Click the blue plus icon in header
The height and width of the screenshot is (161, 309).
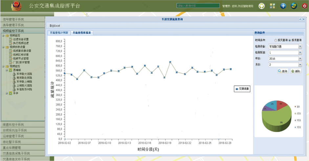coord(283,6)
